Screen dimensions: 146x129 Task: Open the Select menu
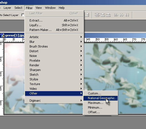(18, 8)
